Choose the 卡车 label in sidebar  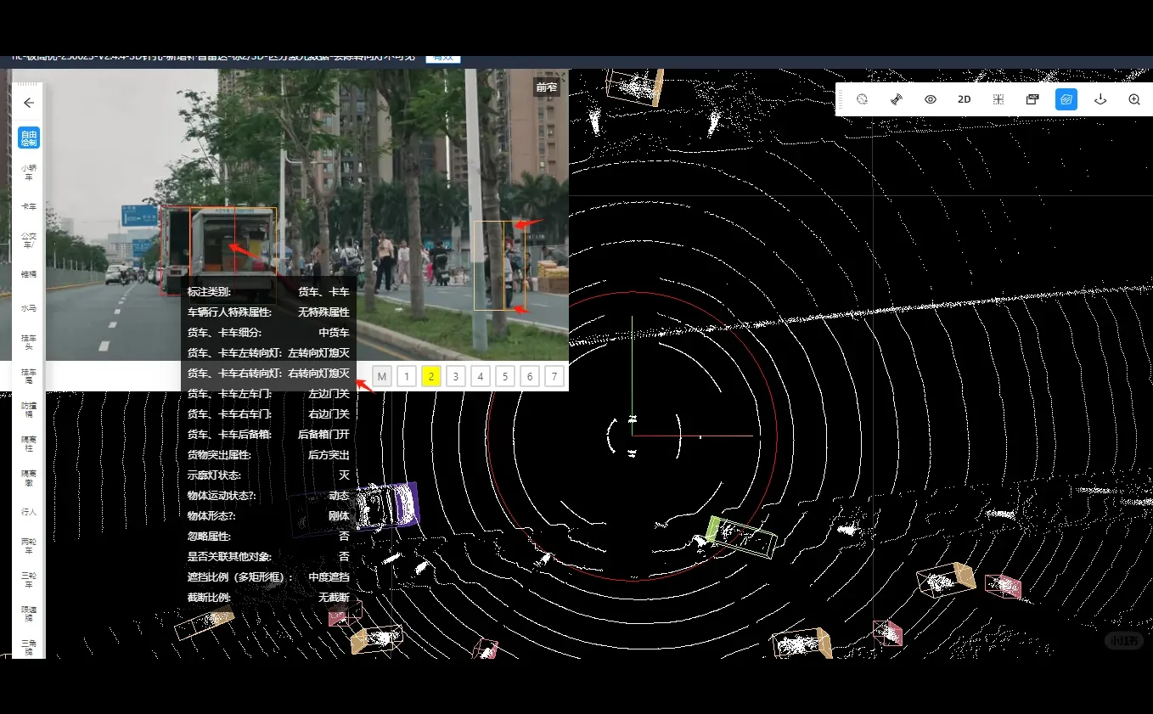(29, 206)
